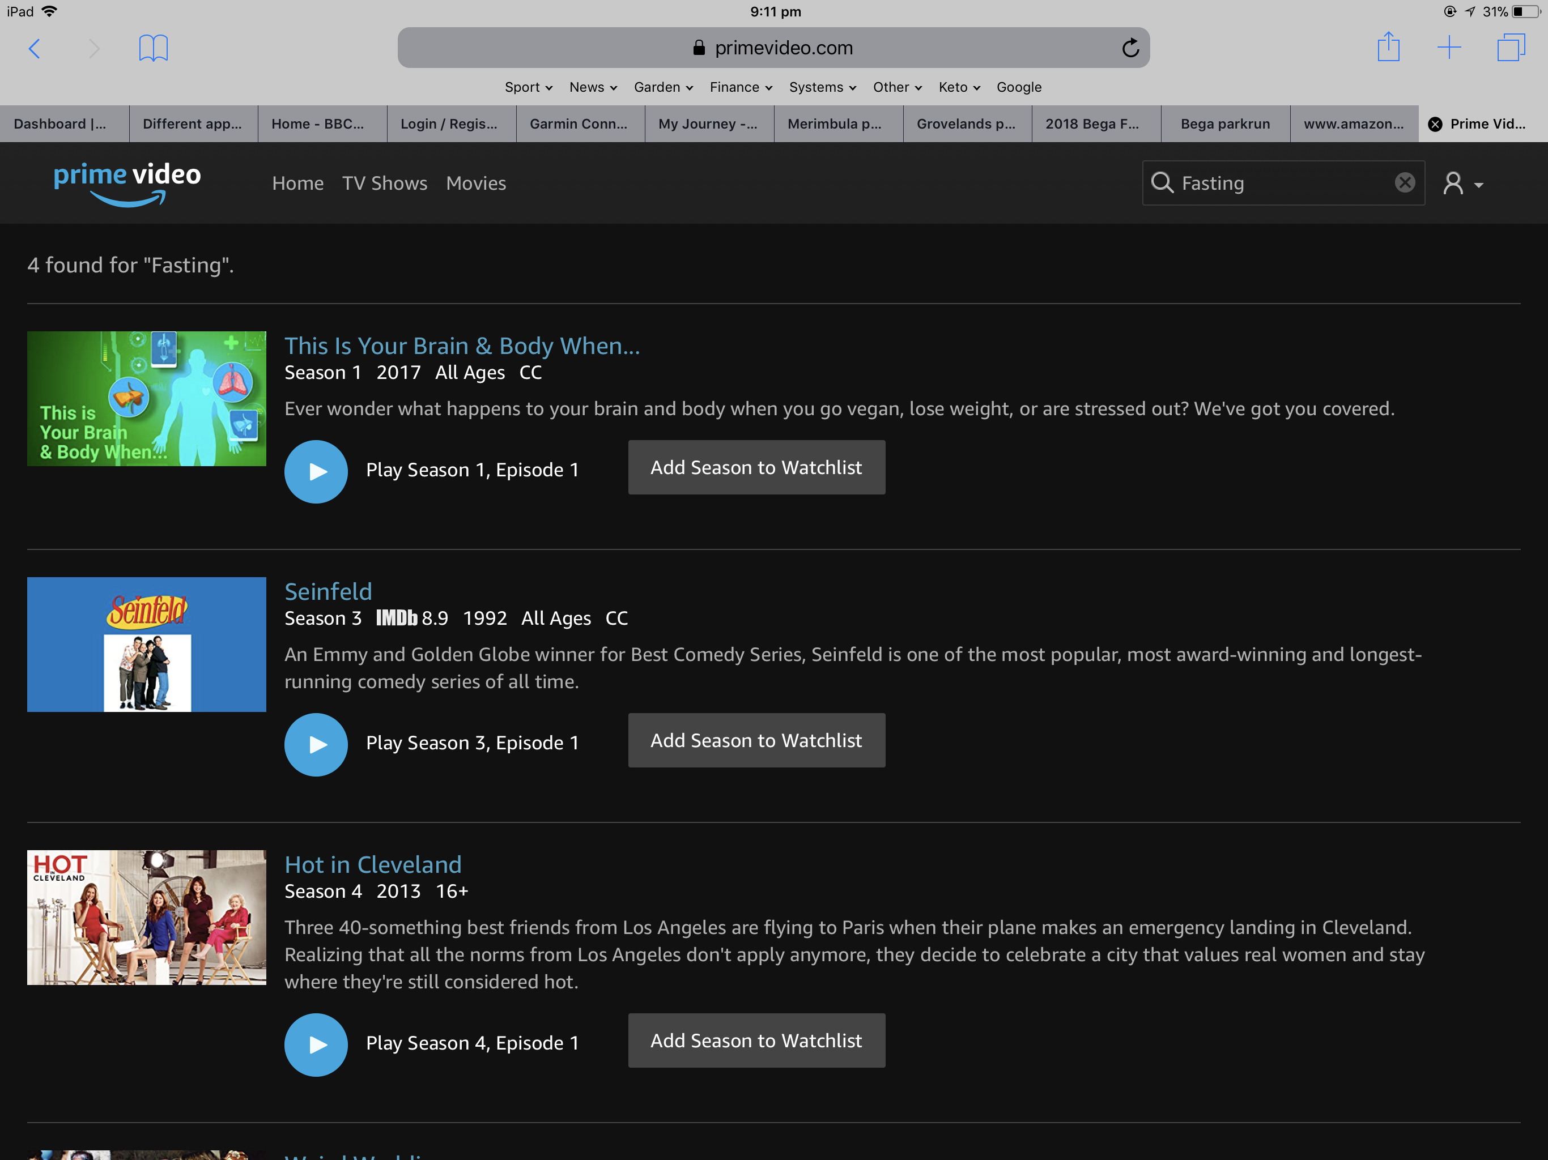Switch to the Dashboard tab
Viewport: 1548px width, 1160px height.
[63, 124]
